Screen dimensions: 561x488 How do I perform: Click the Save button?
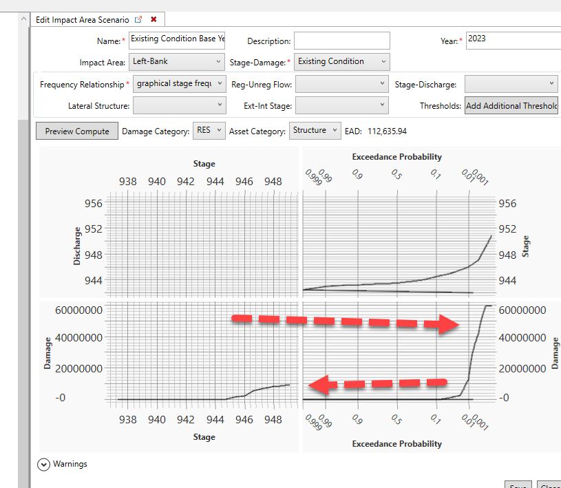point(518,485)
